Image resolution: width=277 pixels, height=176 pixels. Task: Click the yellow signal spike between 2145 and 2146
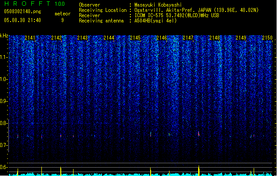(151, 172)
